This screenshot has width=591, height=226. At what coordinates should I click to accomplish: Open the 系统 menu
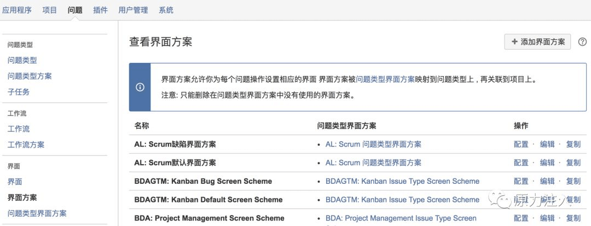tap(166, 10)
